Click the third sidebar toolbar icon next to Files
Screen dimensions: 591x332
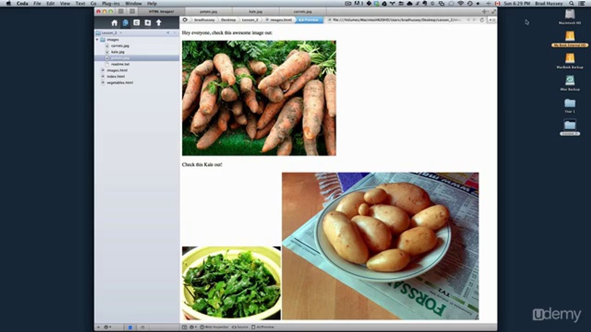(137, 23)
